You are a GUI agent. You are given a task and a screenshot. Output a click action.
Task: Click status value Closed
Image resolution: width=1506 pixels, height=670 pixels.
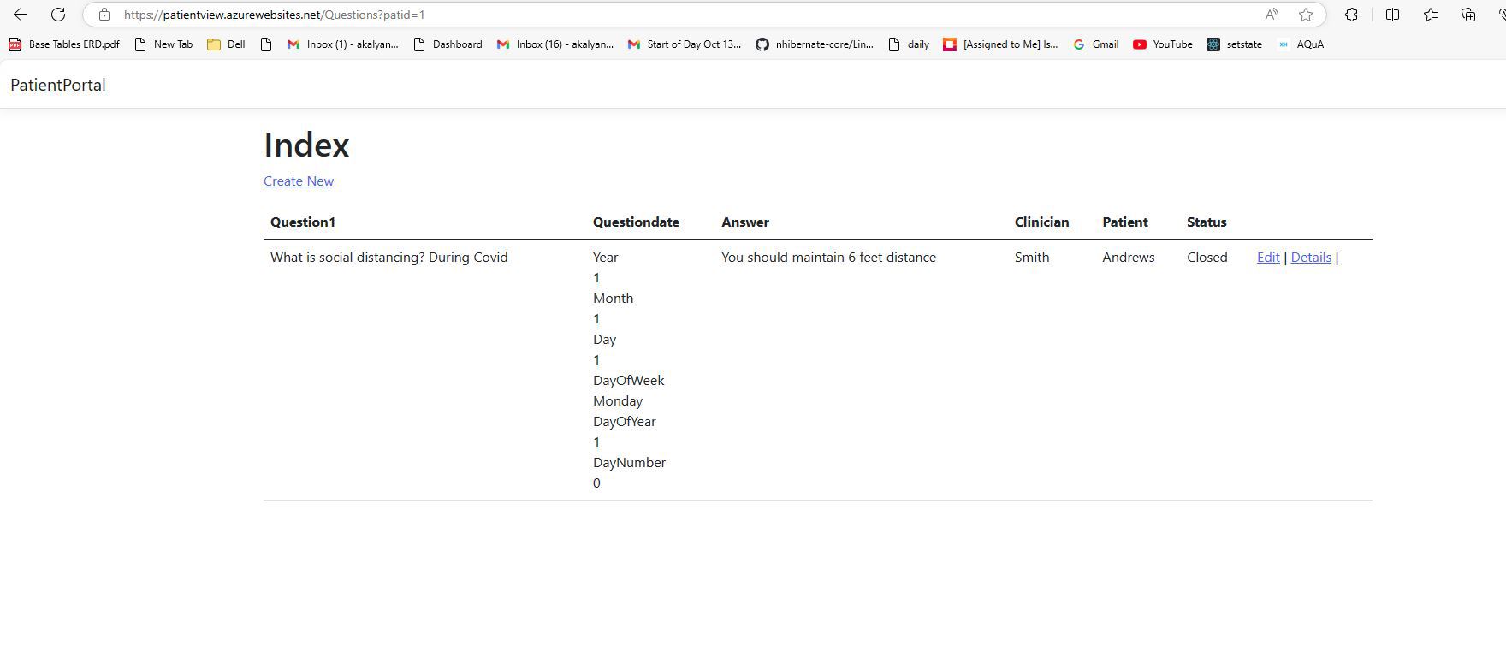pos(1207,258)
